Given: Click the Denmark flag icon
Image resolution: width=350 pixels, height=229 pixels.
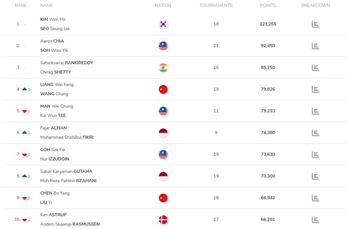Looking at the screenshot, I should pyautogui.click(x=163, y=220).
